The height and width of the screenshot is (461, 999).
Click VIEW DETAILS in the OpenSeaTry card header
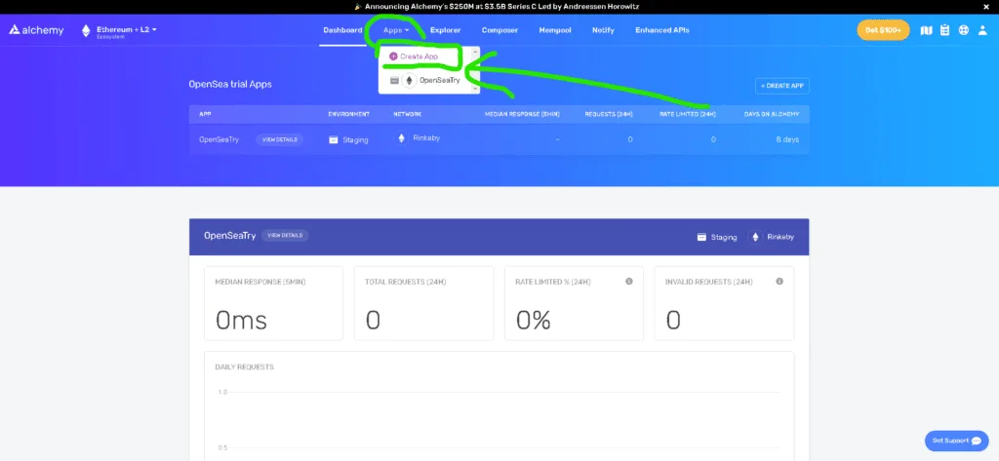[x=285, y=236]
